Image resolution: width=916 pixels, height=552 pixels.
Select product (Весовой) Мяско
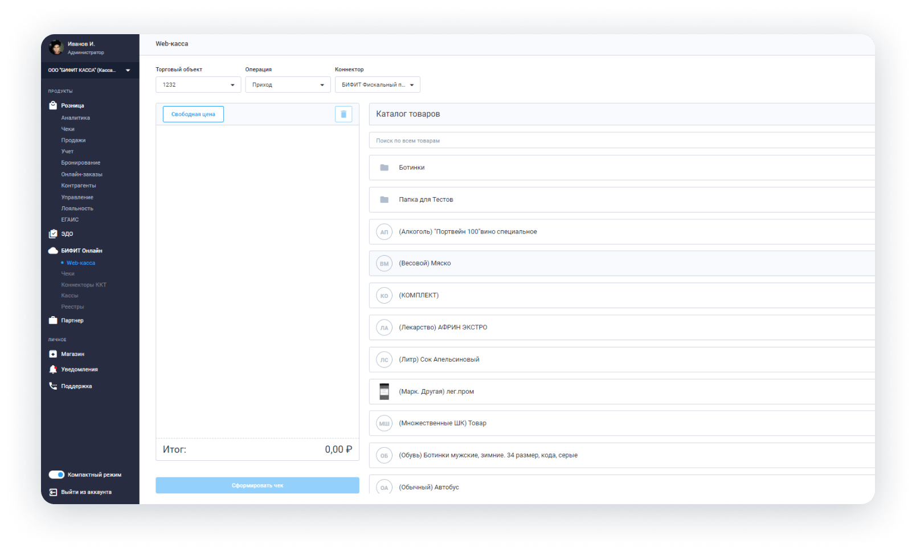pos(622,264)
